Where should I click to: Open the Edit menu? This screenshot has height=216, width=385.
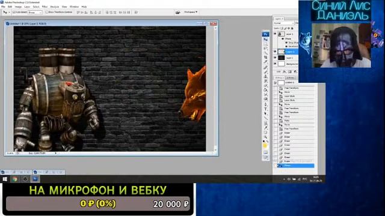point(10,7)
